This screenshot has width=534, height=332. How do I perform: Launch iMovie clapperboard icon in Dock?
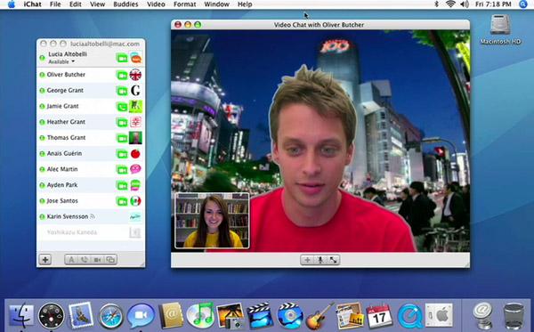[260, 315]
